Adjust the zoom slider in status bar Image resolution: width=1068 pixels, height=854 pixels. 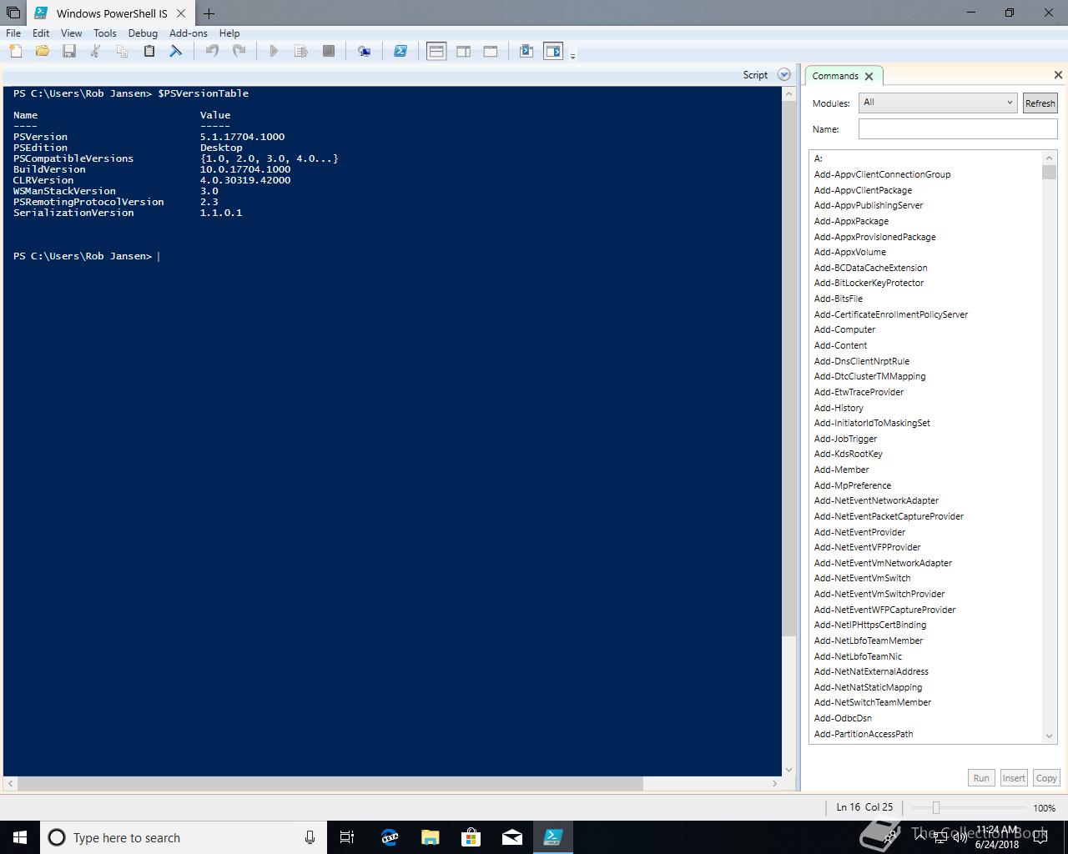[936, 807]
